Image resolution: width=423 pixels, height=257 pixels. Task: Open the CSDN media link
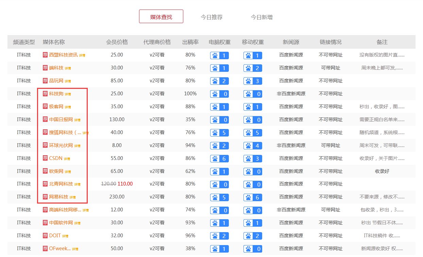pos(56,158)
